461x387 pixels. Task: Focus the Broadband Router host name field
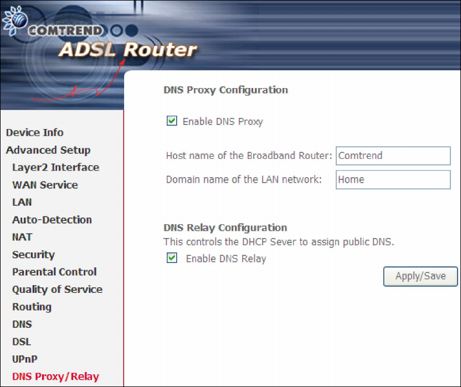tap(393, 156)
